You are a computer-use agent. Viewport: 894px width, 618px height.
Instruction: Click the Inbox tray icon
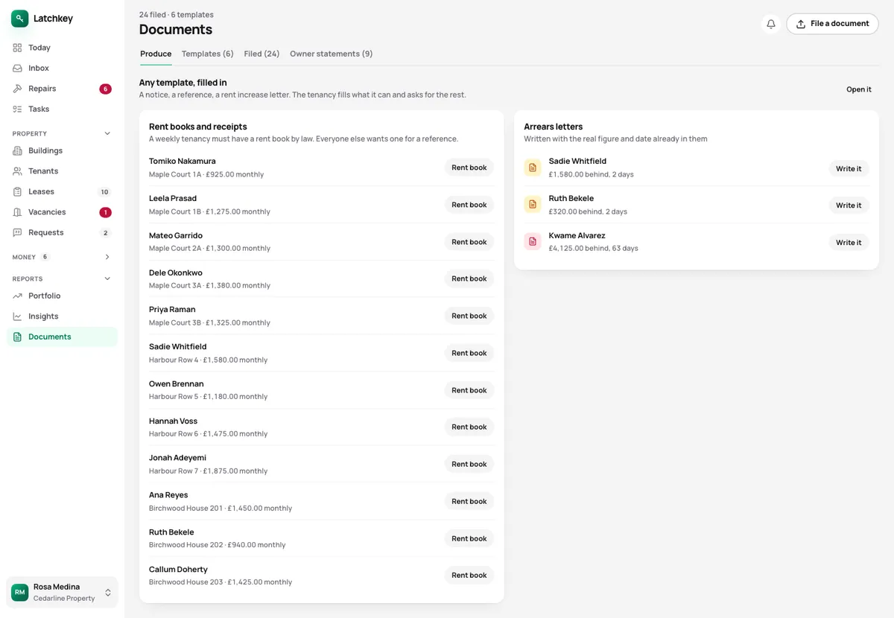17,69
